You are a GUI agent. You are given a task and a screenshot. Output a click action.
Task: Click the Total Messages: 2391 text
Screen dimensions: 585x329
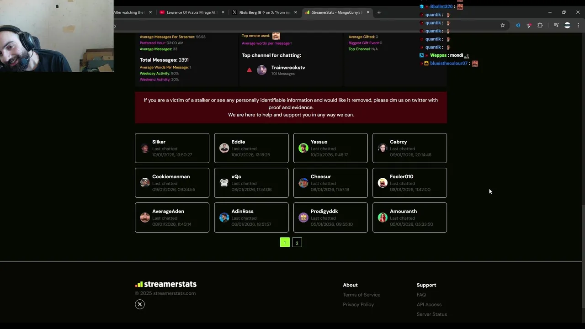(x=164, y=60)
